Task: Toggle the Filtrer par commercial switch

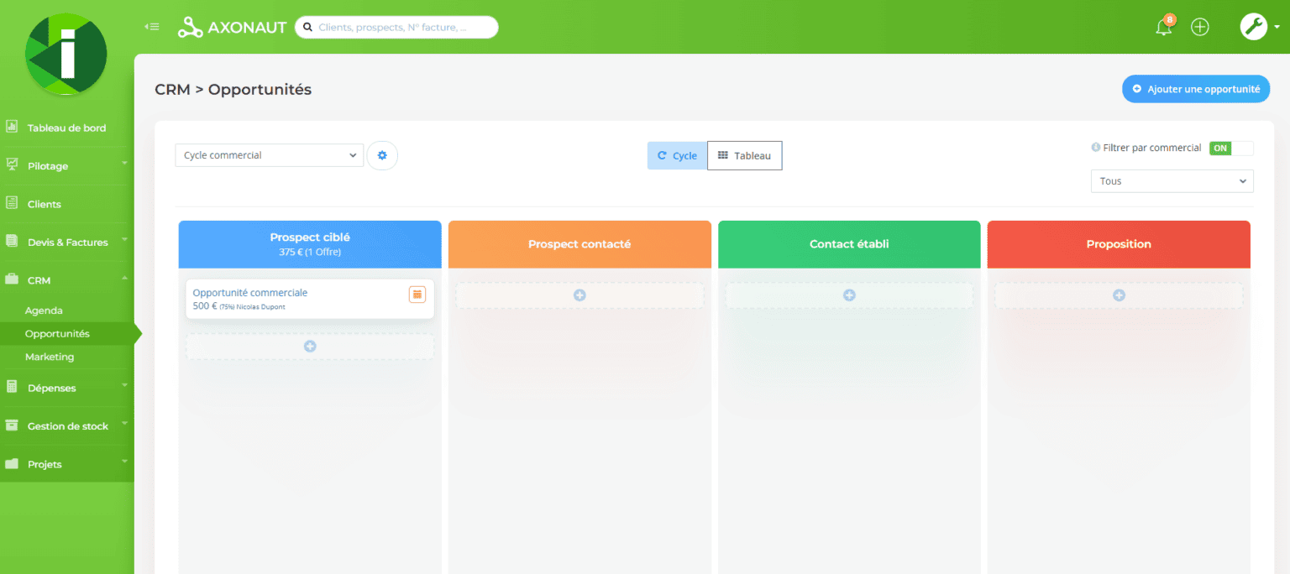Action: [1230, 149]
